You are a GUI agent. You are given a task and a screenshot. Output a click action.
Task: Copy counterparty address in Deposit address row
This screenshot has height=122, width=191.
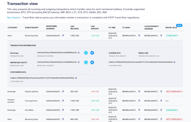161,91
